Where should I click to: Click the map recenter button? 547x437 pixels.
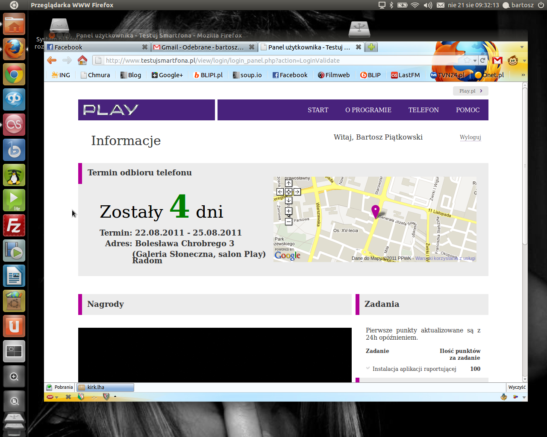[x=288, y=192]
